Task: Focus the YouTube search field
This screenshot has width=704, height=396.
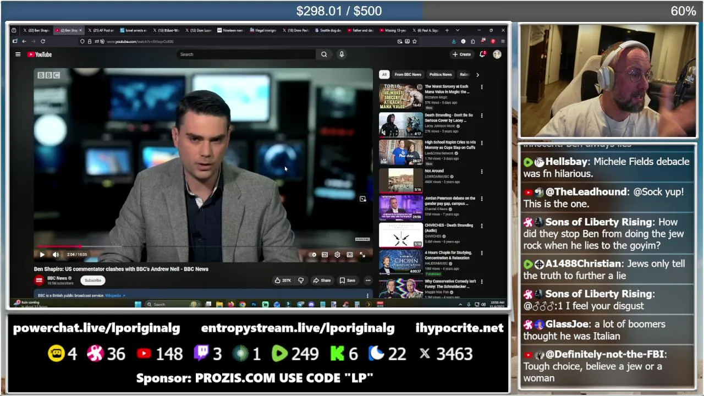Action: 246,54
